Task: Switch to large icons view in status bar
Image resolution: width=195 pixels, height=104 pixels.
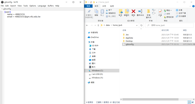Action: click(x=193, y=102)
